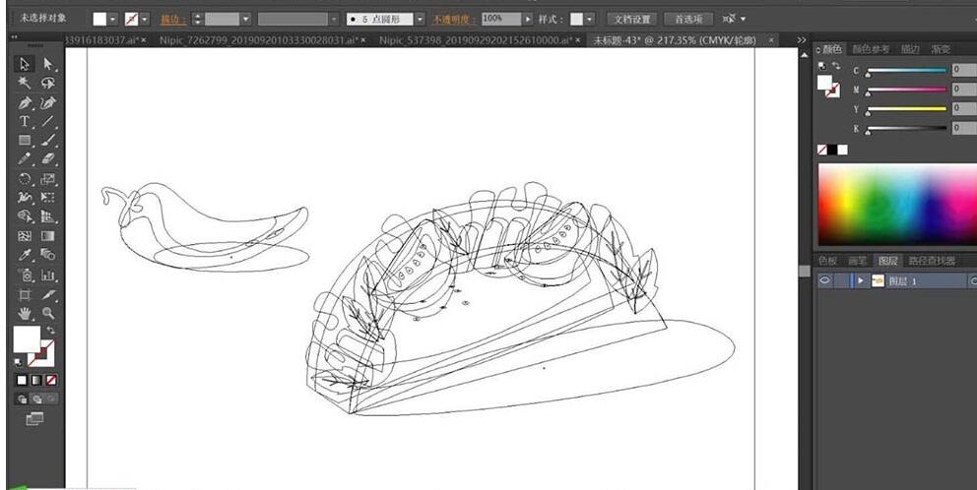Select the Hand tool
Viewport: 977px width, 490px height.
26,313
